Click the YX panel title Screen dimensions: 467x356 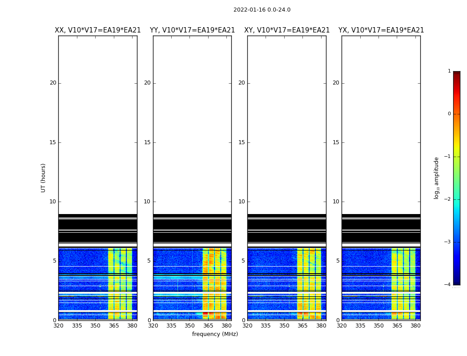(x=381, y=30)
